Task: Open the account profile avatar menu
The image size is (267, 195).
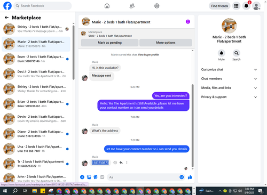Action: (256, 6)
